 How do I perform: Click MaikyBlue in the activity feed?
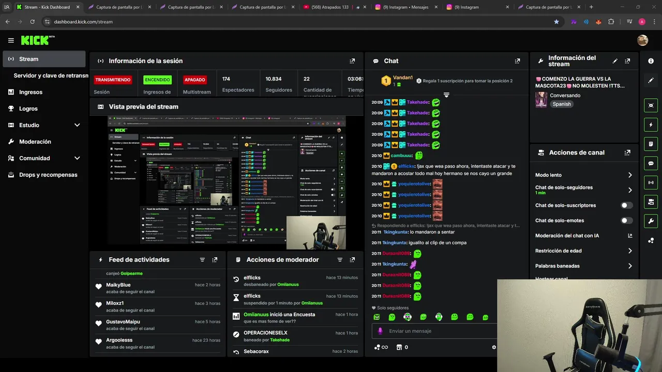tap(118, 285)
